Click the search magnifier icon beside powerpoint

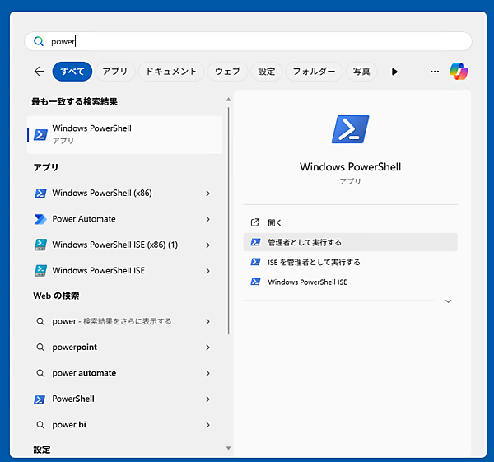(40, 348)
